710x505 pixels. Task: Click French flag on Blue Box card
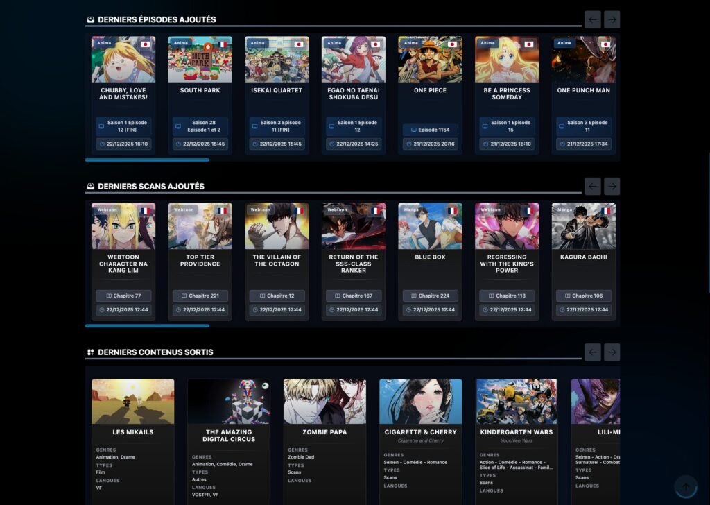(x=452, y=211)
